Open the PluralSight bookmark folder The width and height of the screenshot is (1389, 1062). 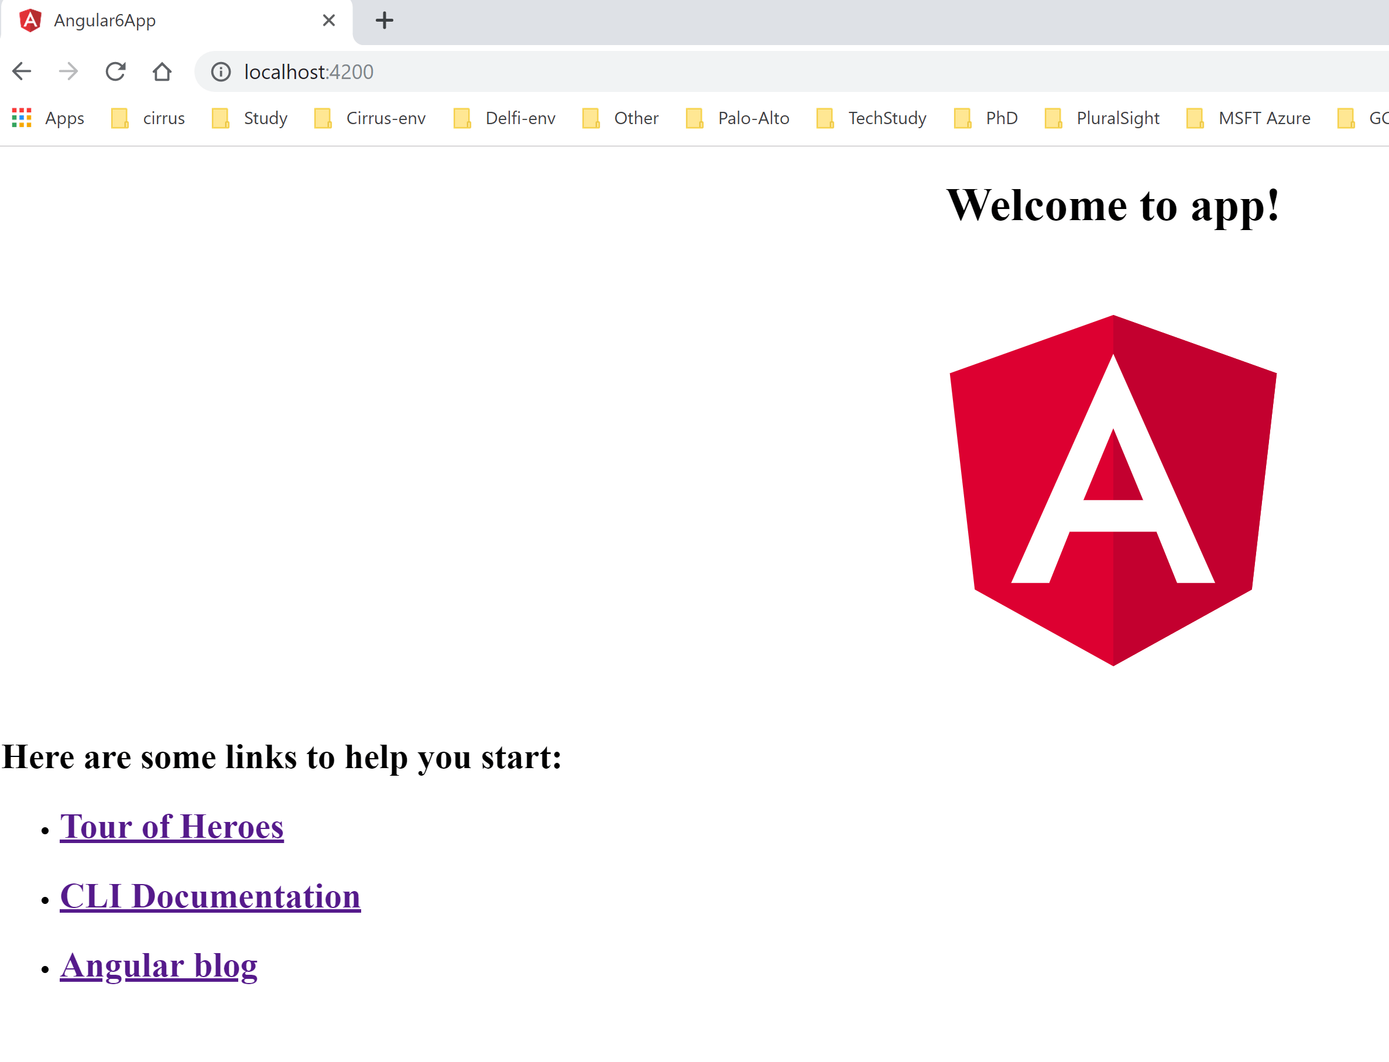[x=1103, y=118]
